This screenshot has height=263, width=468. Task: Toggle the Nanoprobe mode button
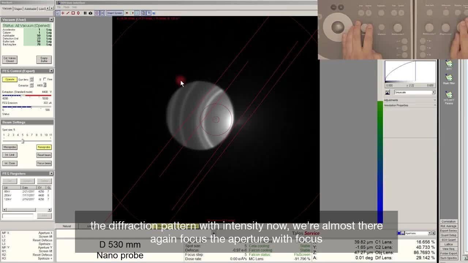pos(44,147)
